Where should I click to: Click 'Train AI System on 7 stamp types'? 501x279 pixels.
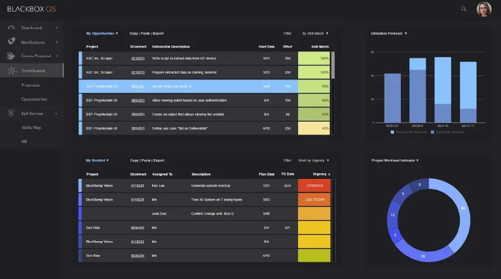[x=217, y=199]
